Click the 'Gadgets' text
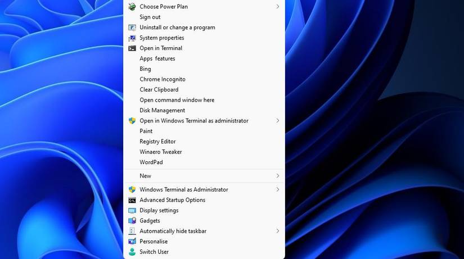 coord(150,221)
